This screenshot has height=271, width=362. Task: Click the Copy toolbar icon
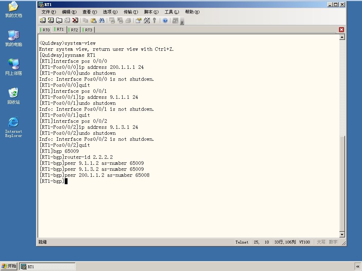click(86, 20)
